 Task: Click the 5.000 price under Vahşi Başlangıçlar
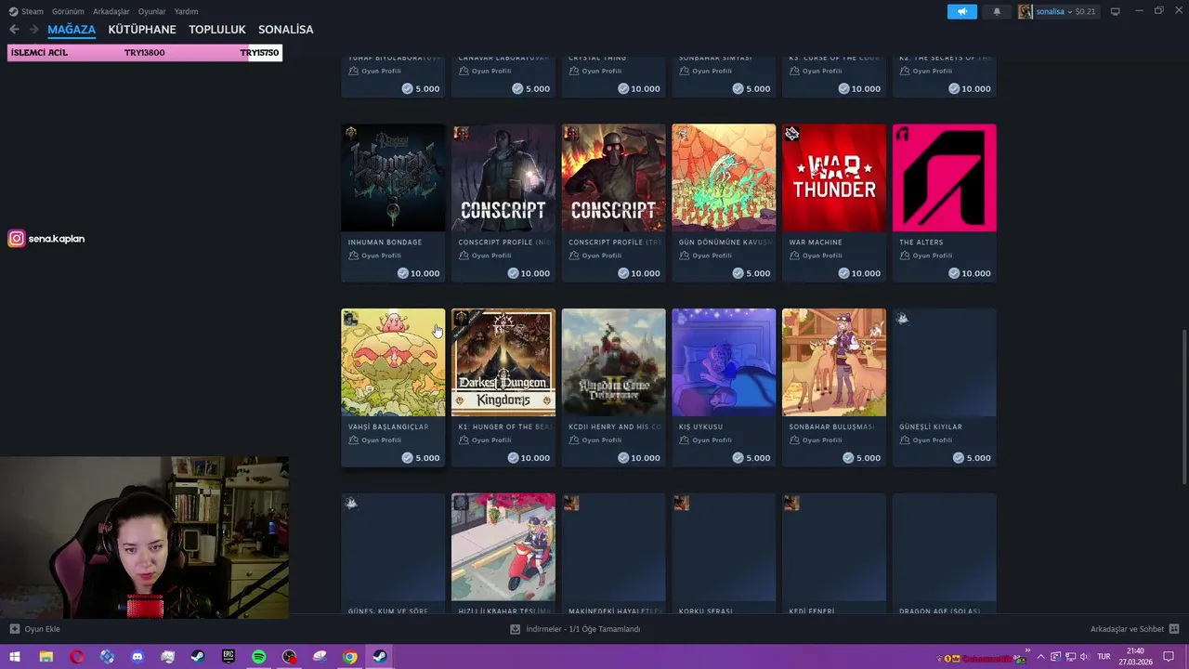[421, 458]
